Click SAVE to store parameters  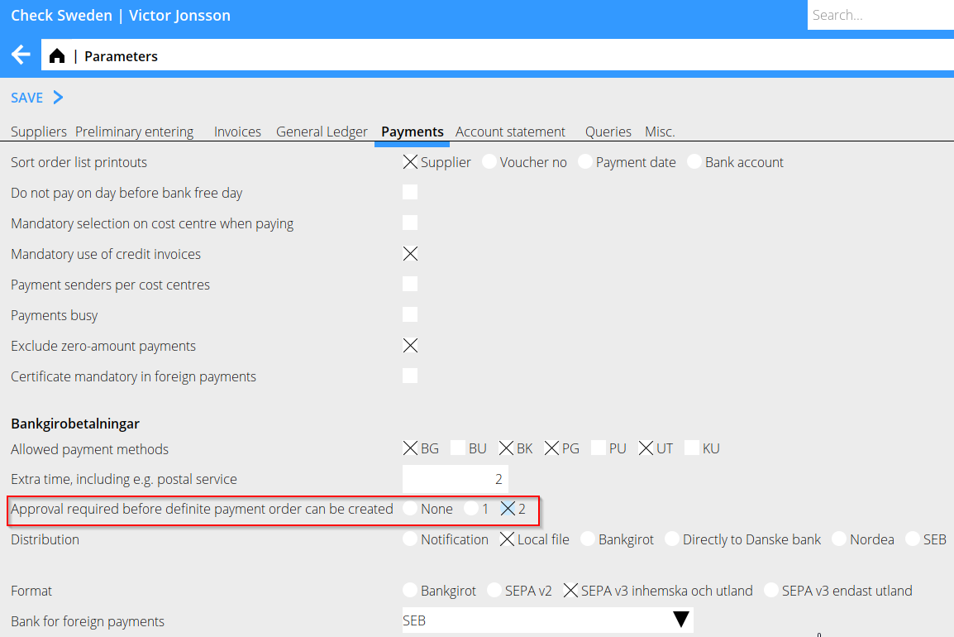(26, 98)
